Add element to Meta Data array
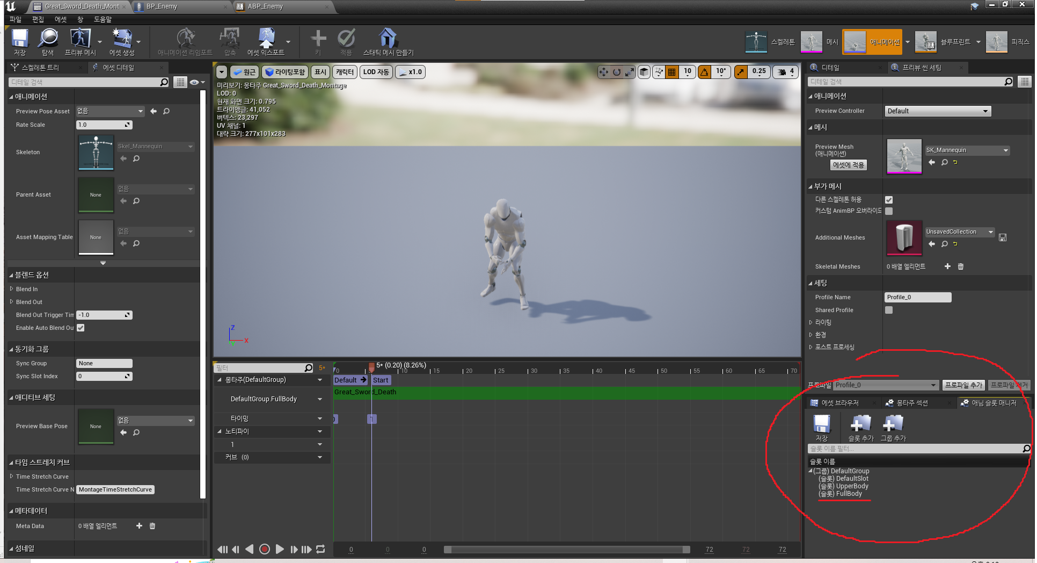Image resolution: width=1037 pixels, height=563 pixels. [139, 526]
